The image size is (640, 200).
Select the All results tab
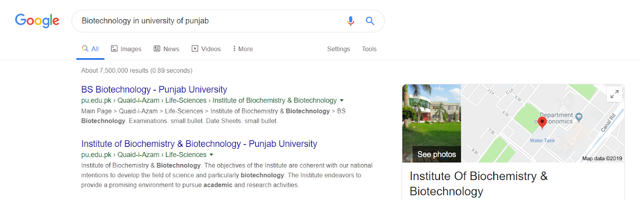click(90, 49)
